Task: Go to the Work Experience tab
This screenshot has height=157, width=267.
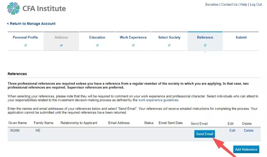Action: [x=133, y=37]
